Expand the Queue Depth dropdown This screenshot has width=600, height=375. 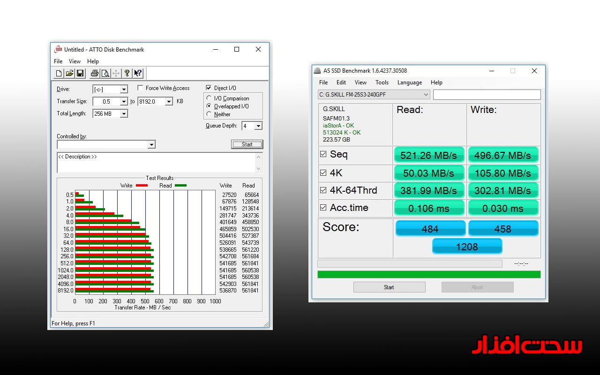point(258,126)
